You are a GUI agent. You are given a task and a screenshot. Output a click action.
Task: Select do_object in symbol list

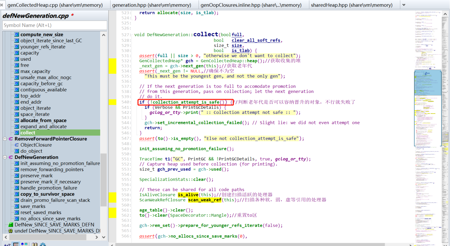[x=31, y=151]
